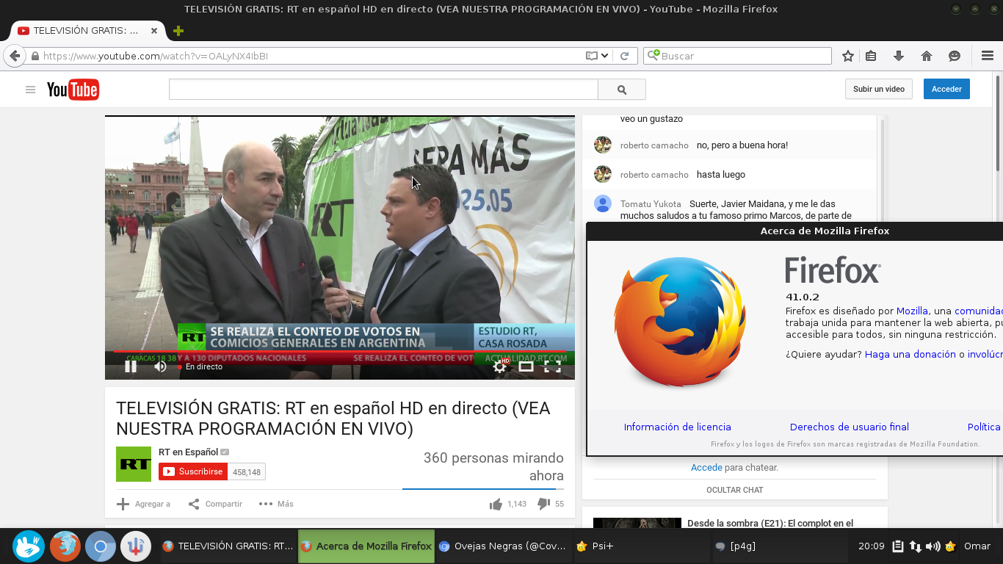Open RT en Español channel link

pos(188,452)
